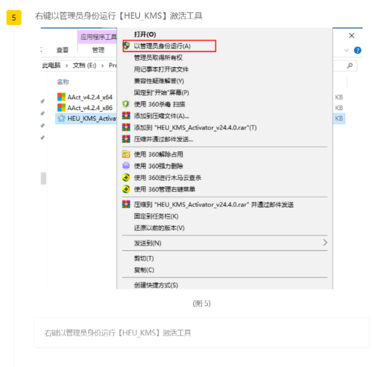Image resolution: width=372 pixels, height=367 pixels.
Task: Click WinRAR icon beside 添加到 HEU_KMS_Activator_v24.4.0.rar
Action: click(126, 127)
